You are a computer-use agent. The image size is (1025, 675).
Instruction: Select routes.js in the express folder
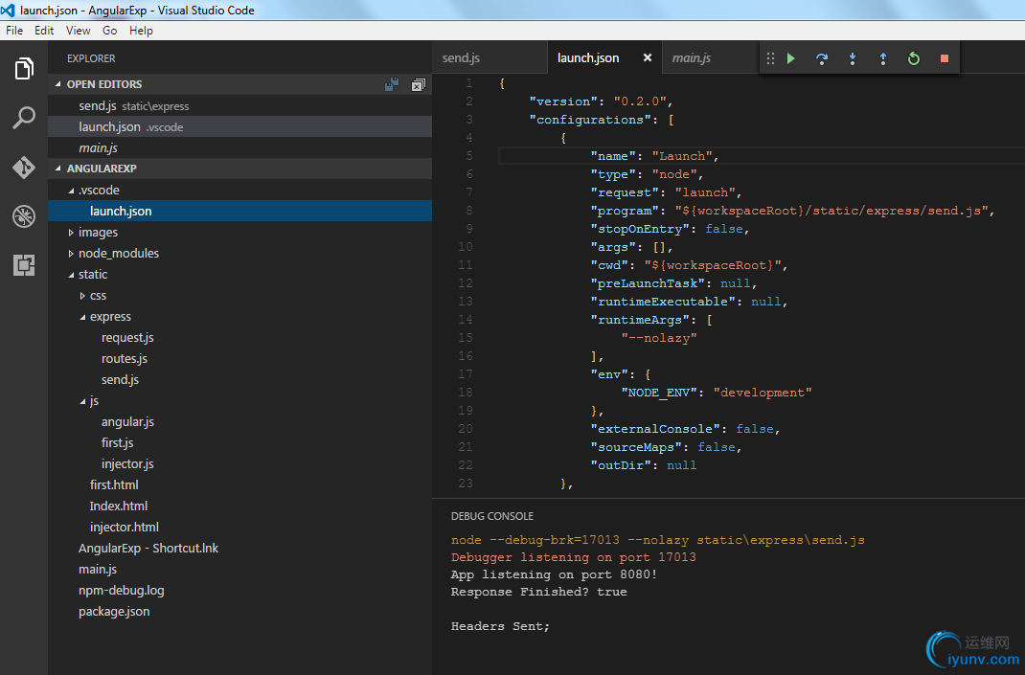(x=125, y=359)
